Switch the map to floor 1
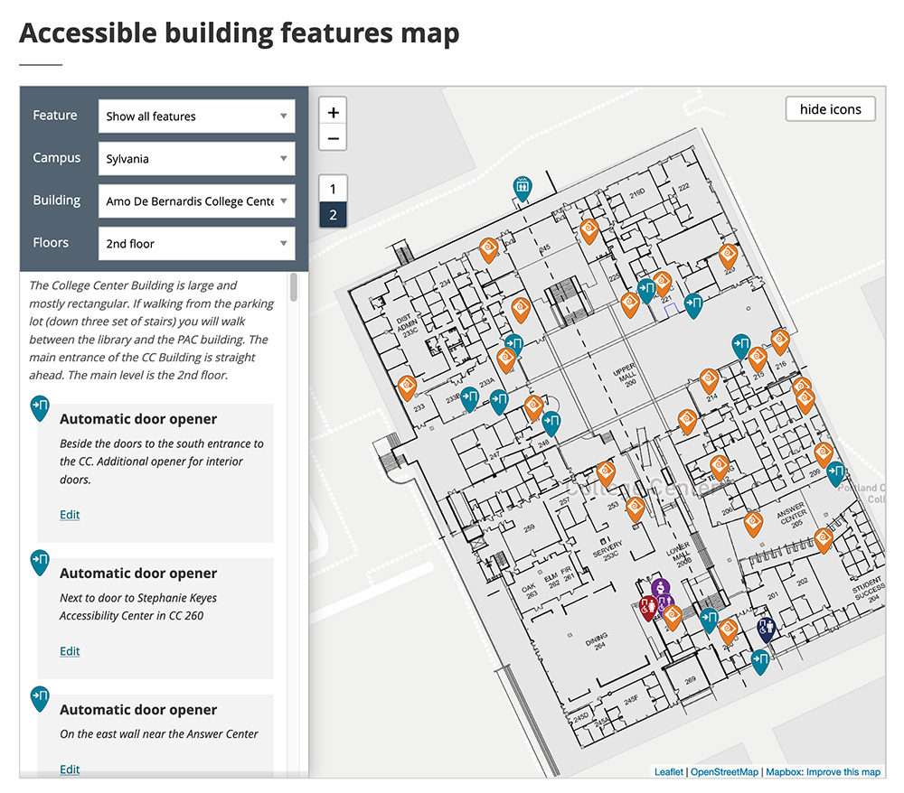Screen dimensions: 904x793 [x=334, y=189]
